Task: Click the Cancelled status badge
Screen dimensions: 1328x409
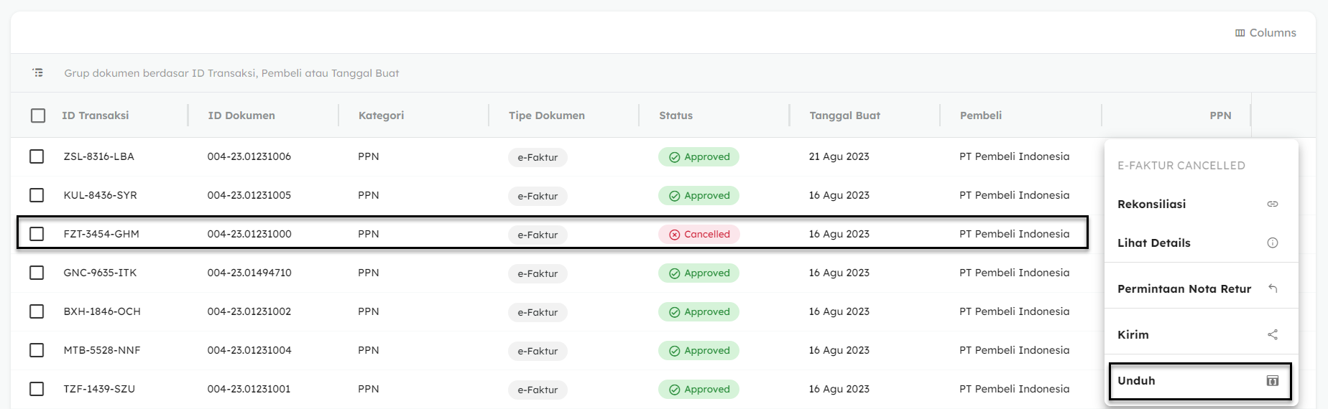Action: [698, 235]
